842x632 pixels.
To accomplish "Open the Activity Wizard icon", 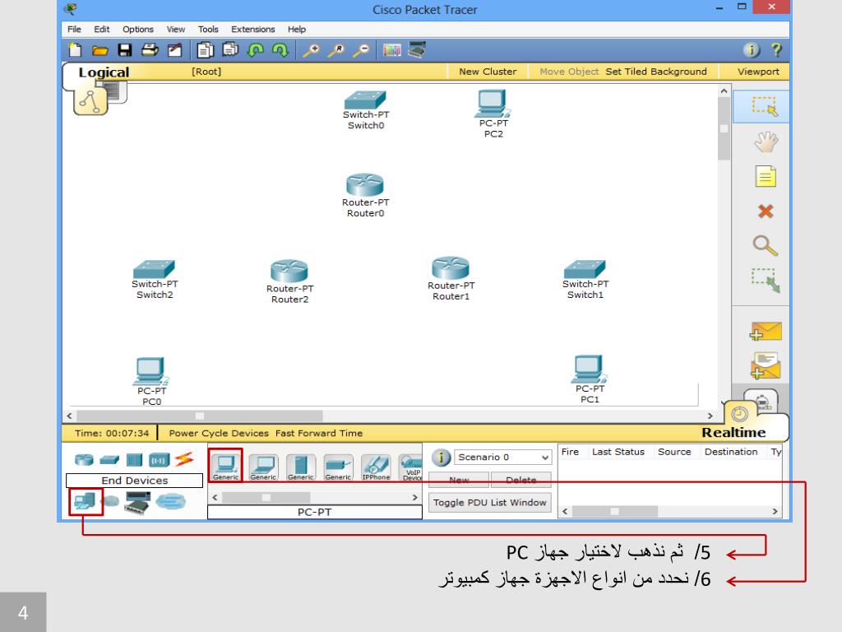I will click(175, 50).
